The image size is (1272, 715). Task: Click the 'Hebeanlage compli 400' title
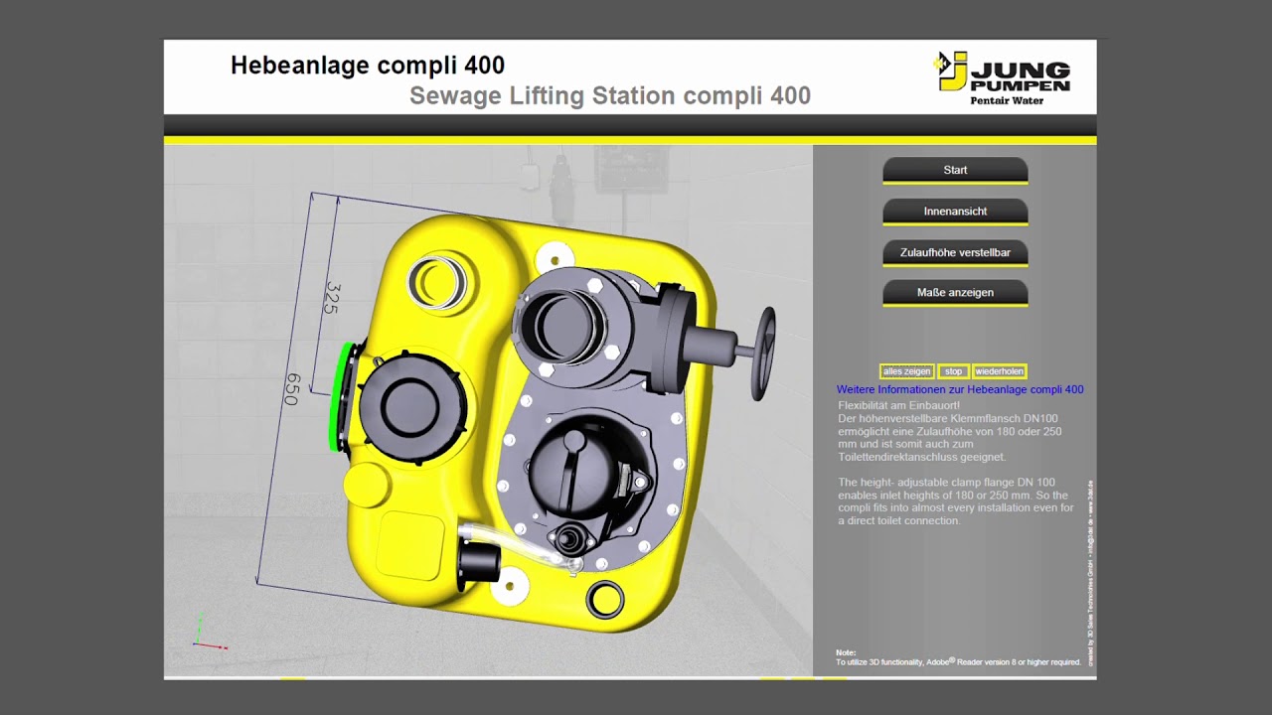368,66
